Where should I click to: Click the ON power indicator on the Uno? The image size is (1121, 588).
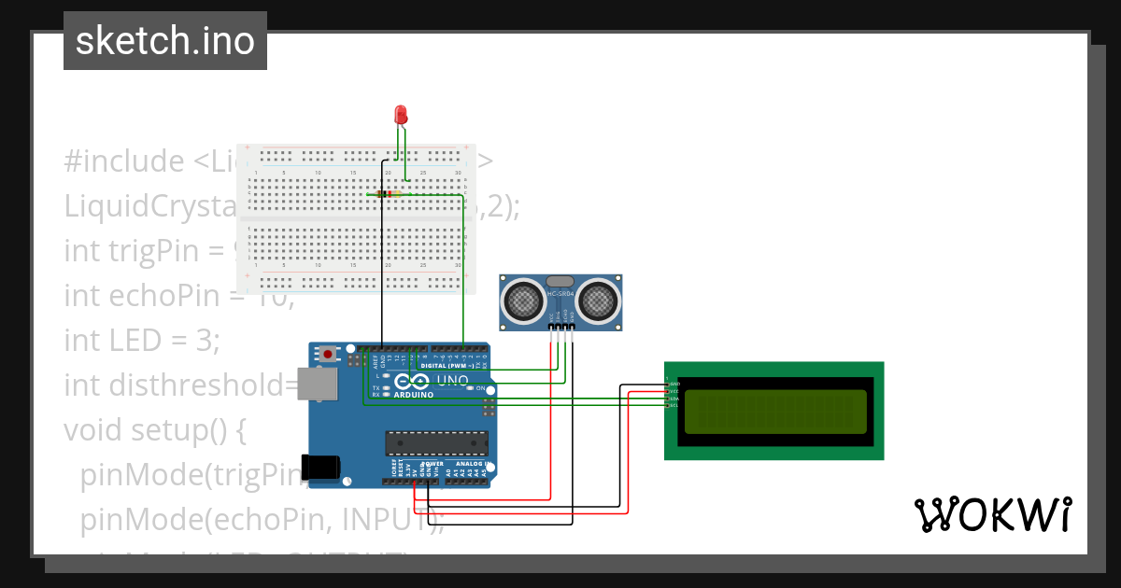[470, 387]
